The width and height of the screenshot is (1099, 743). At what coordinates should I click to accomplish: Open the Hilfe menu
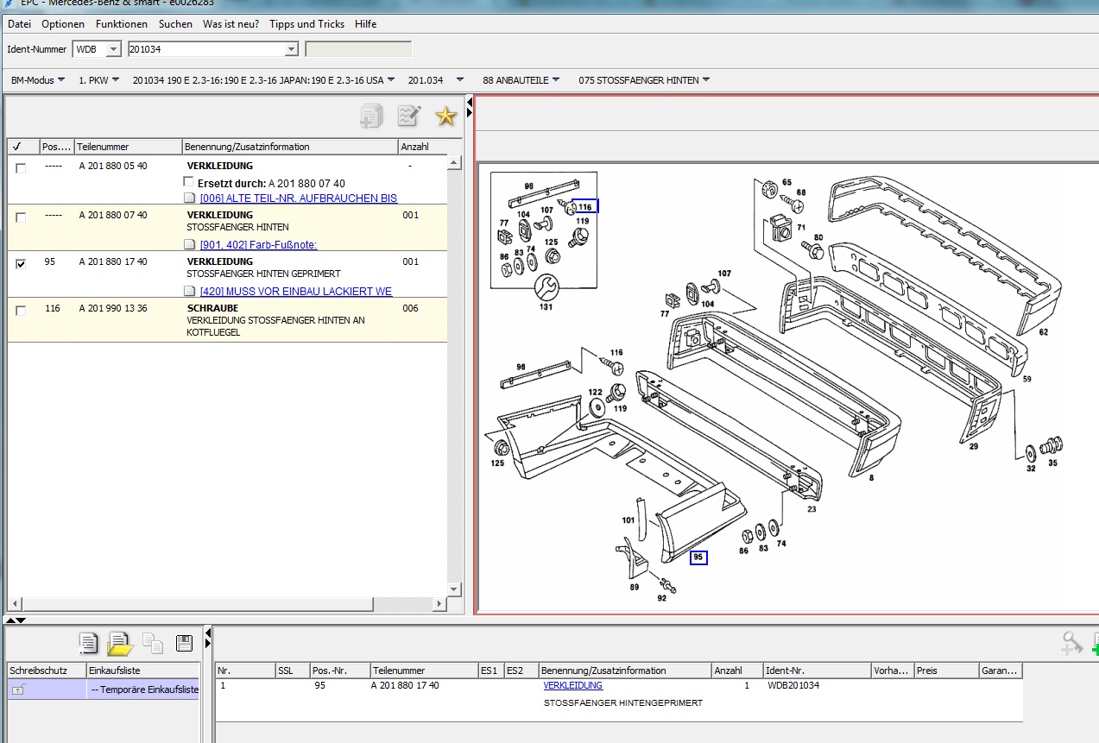(x=365, y=24)
